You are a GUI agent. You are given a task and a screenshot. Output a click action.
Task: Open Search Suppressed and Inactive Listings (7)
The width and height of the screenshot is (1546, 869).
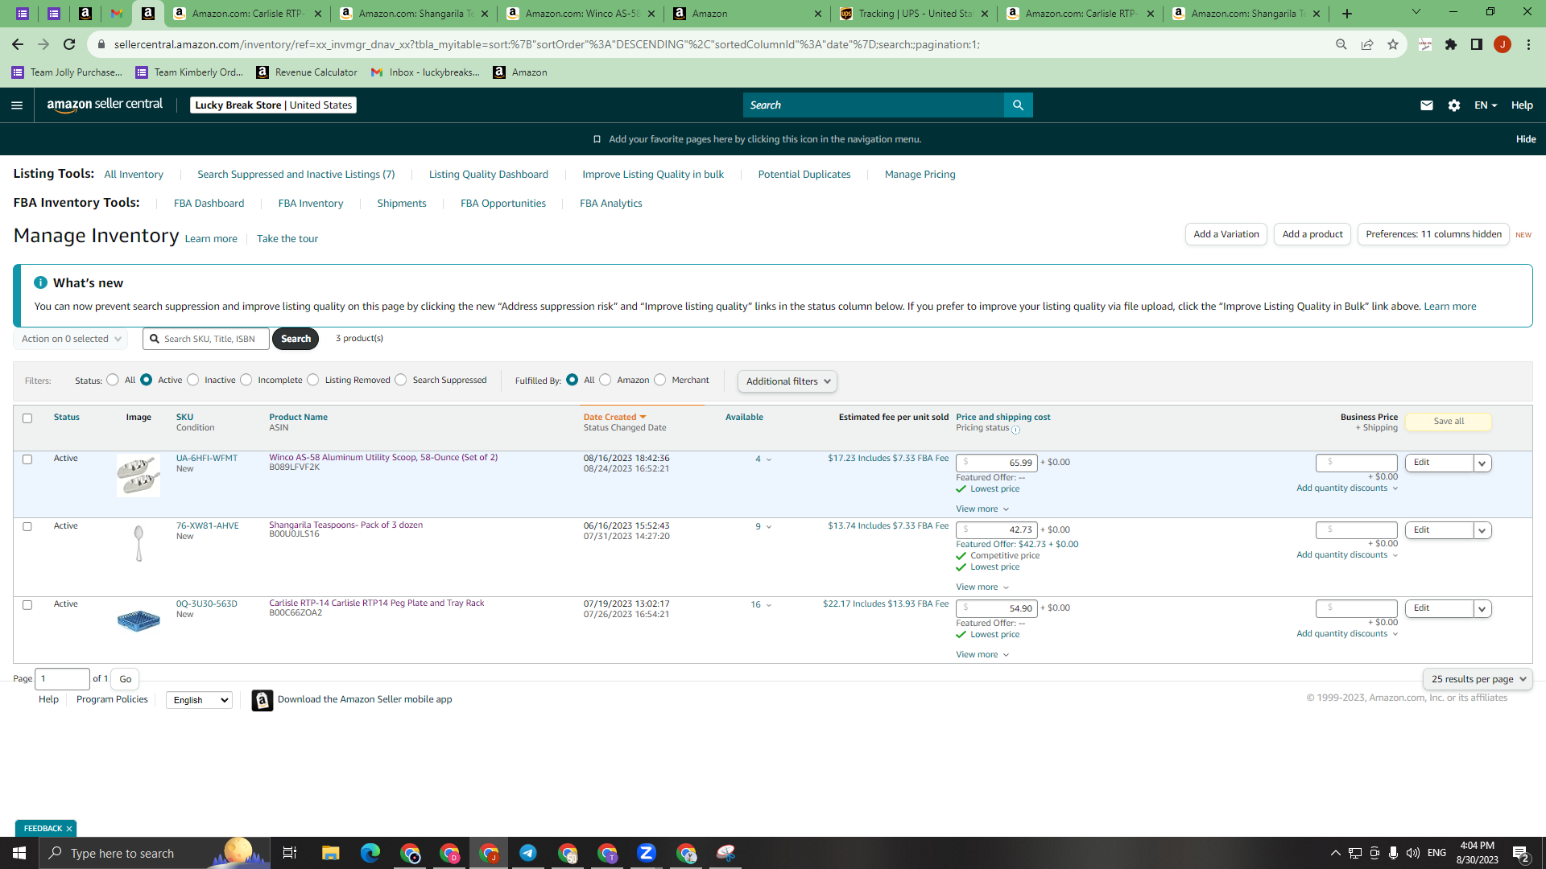(x=296, y=175)
